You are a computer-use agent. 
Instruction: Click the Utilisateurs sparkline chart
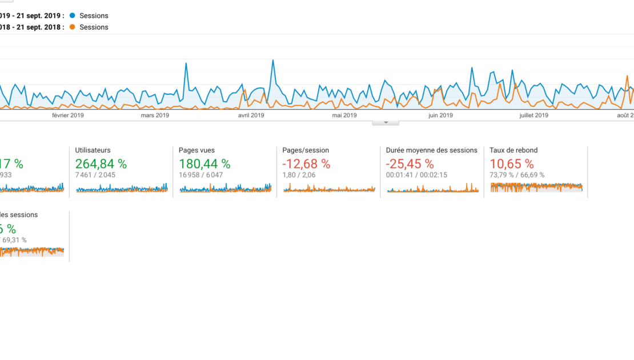(122, 187)
